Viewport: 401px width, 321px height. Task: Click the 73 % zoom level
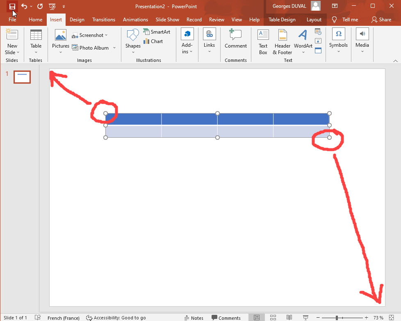(x=378, y=318)
